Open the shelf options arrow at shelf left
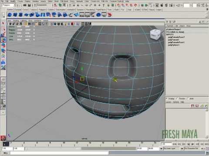The height and width of the screenshot is (156, 209). coord(4,17)
